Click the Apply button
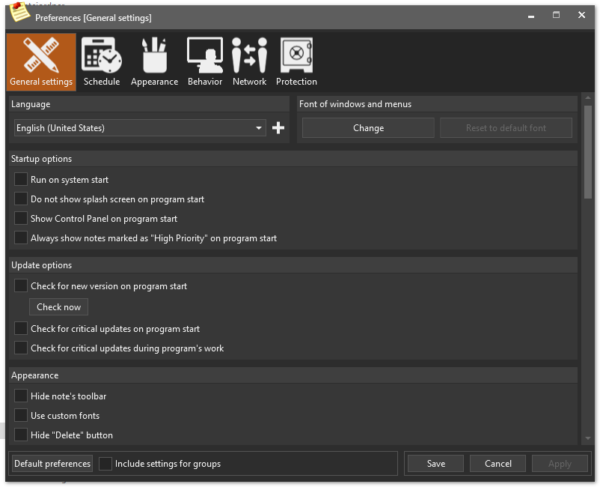 click(560, 464)
